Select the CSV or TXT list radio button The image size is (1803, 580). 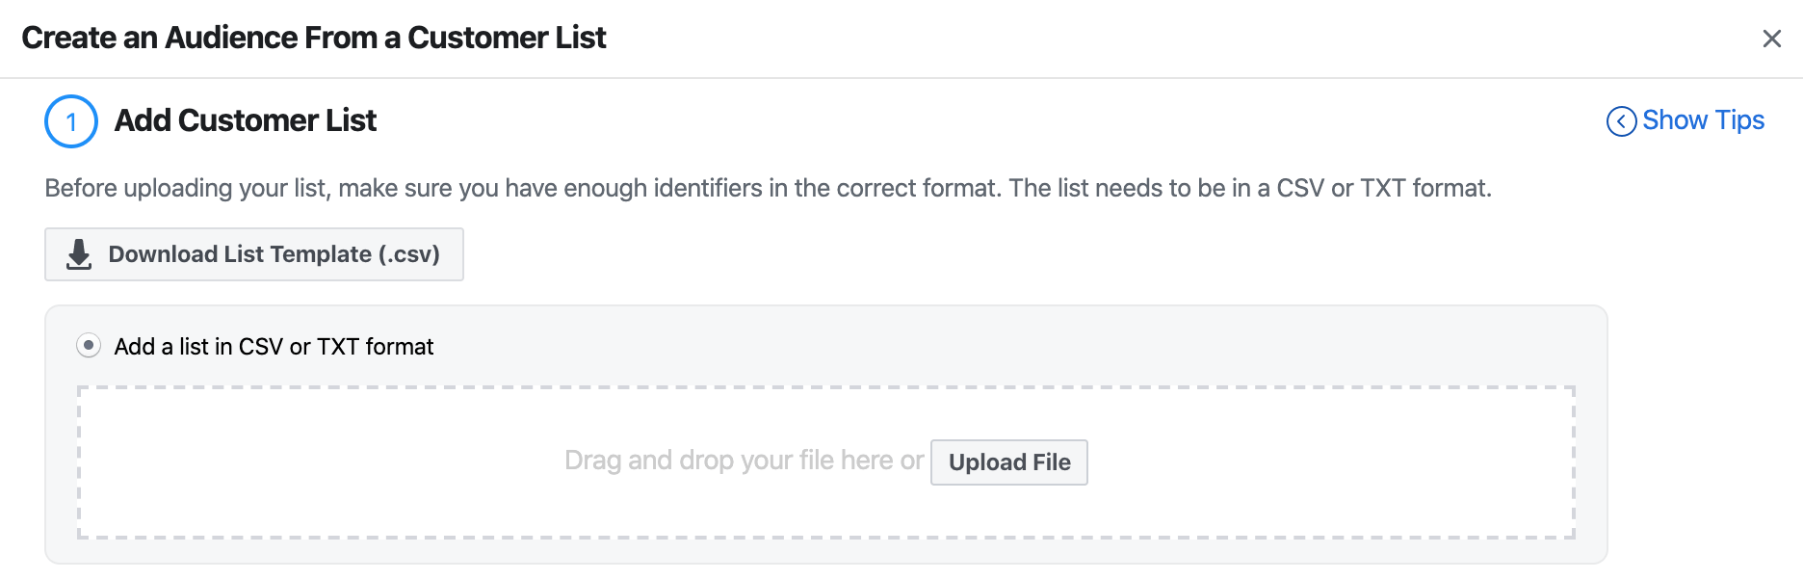[x=89, y=346]
